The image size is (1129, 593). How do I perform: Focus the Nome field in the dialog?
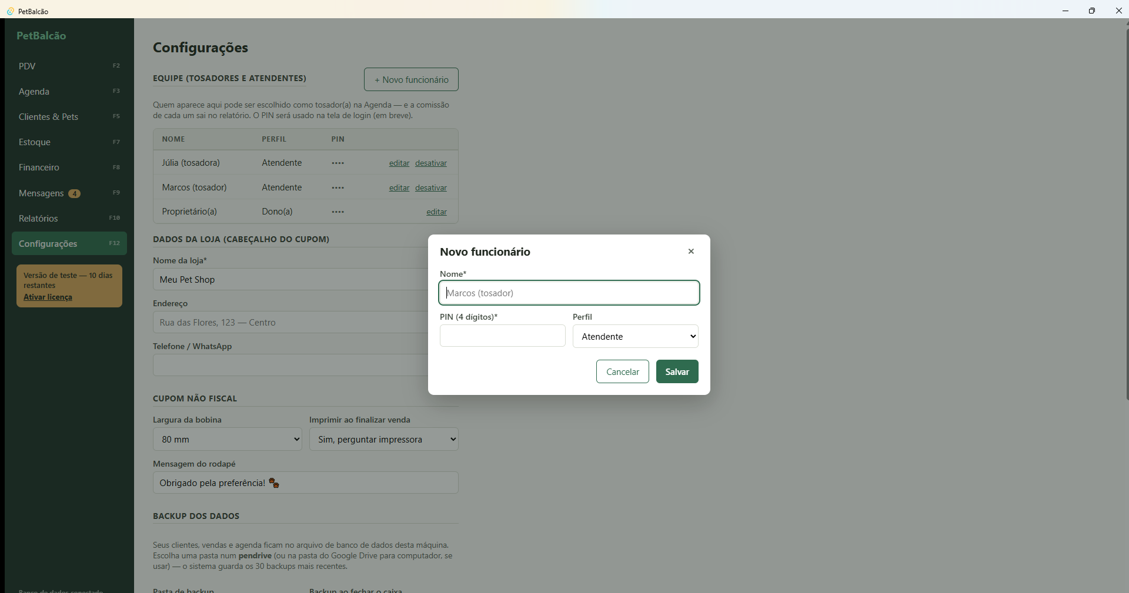click(569, 293)
